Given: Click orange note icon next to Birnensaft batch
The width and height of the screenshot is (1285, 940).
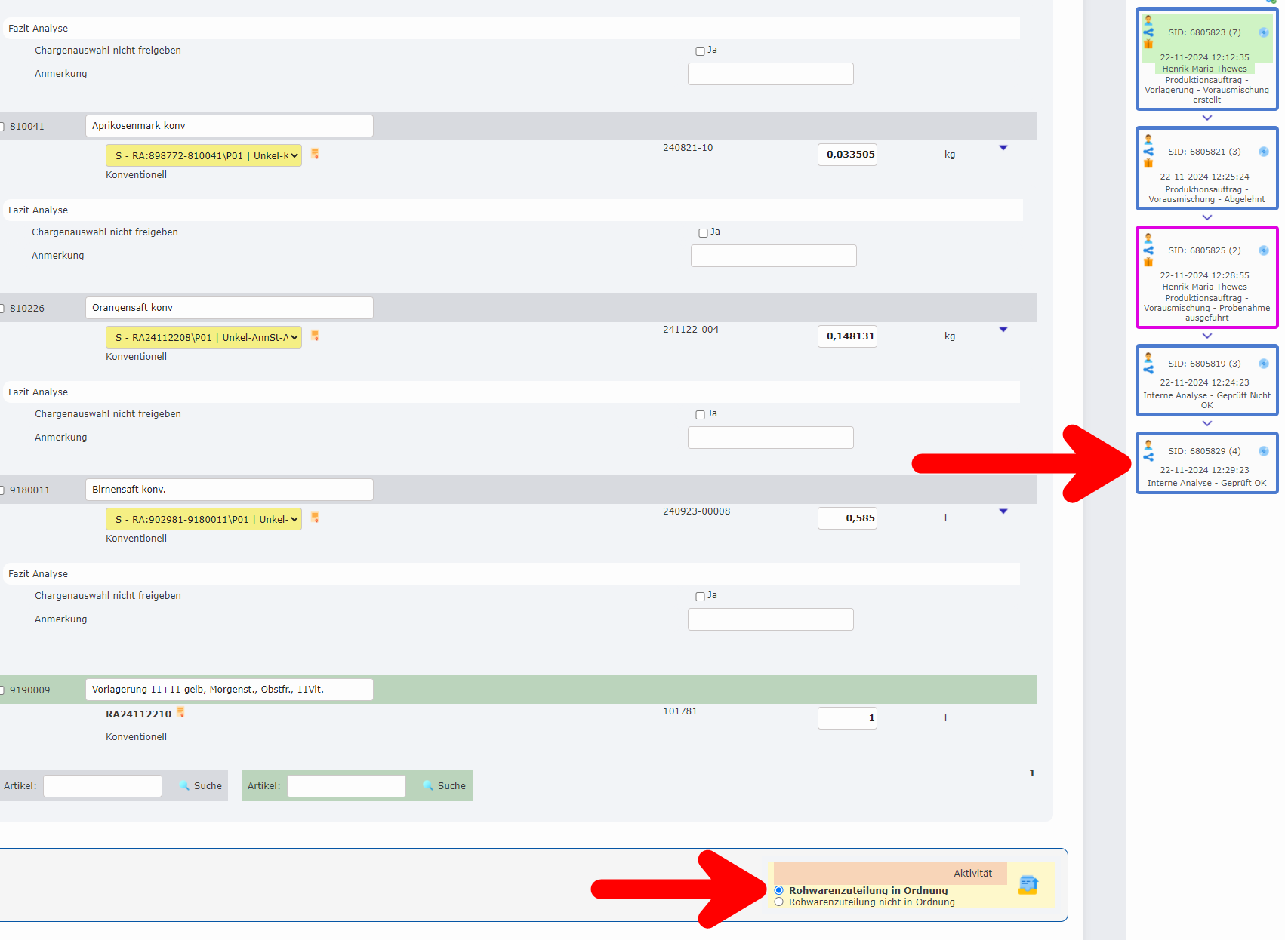Looking at the screenshot, I should coord(315,518).
